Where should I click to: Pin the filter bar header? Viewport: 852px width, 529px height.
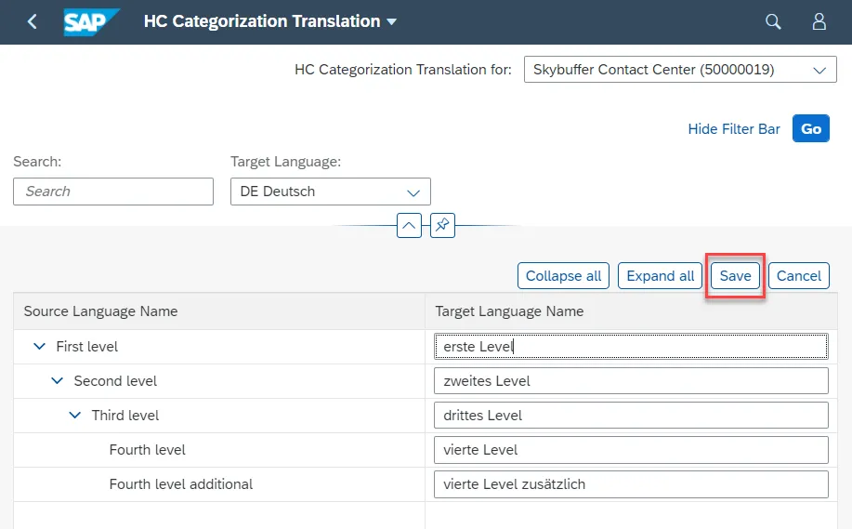pos(442,225)
